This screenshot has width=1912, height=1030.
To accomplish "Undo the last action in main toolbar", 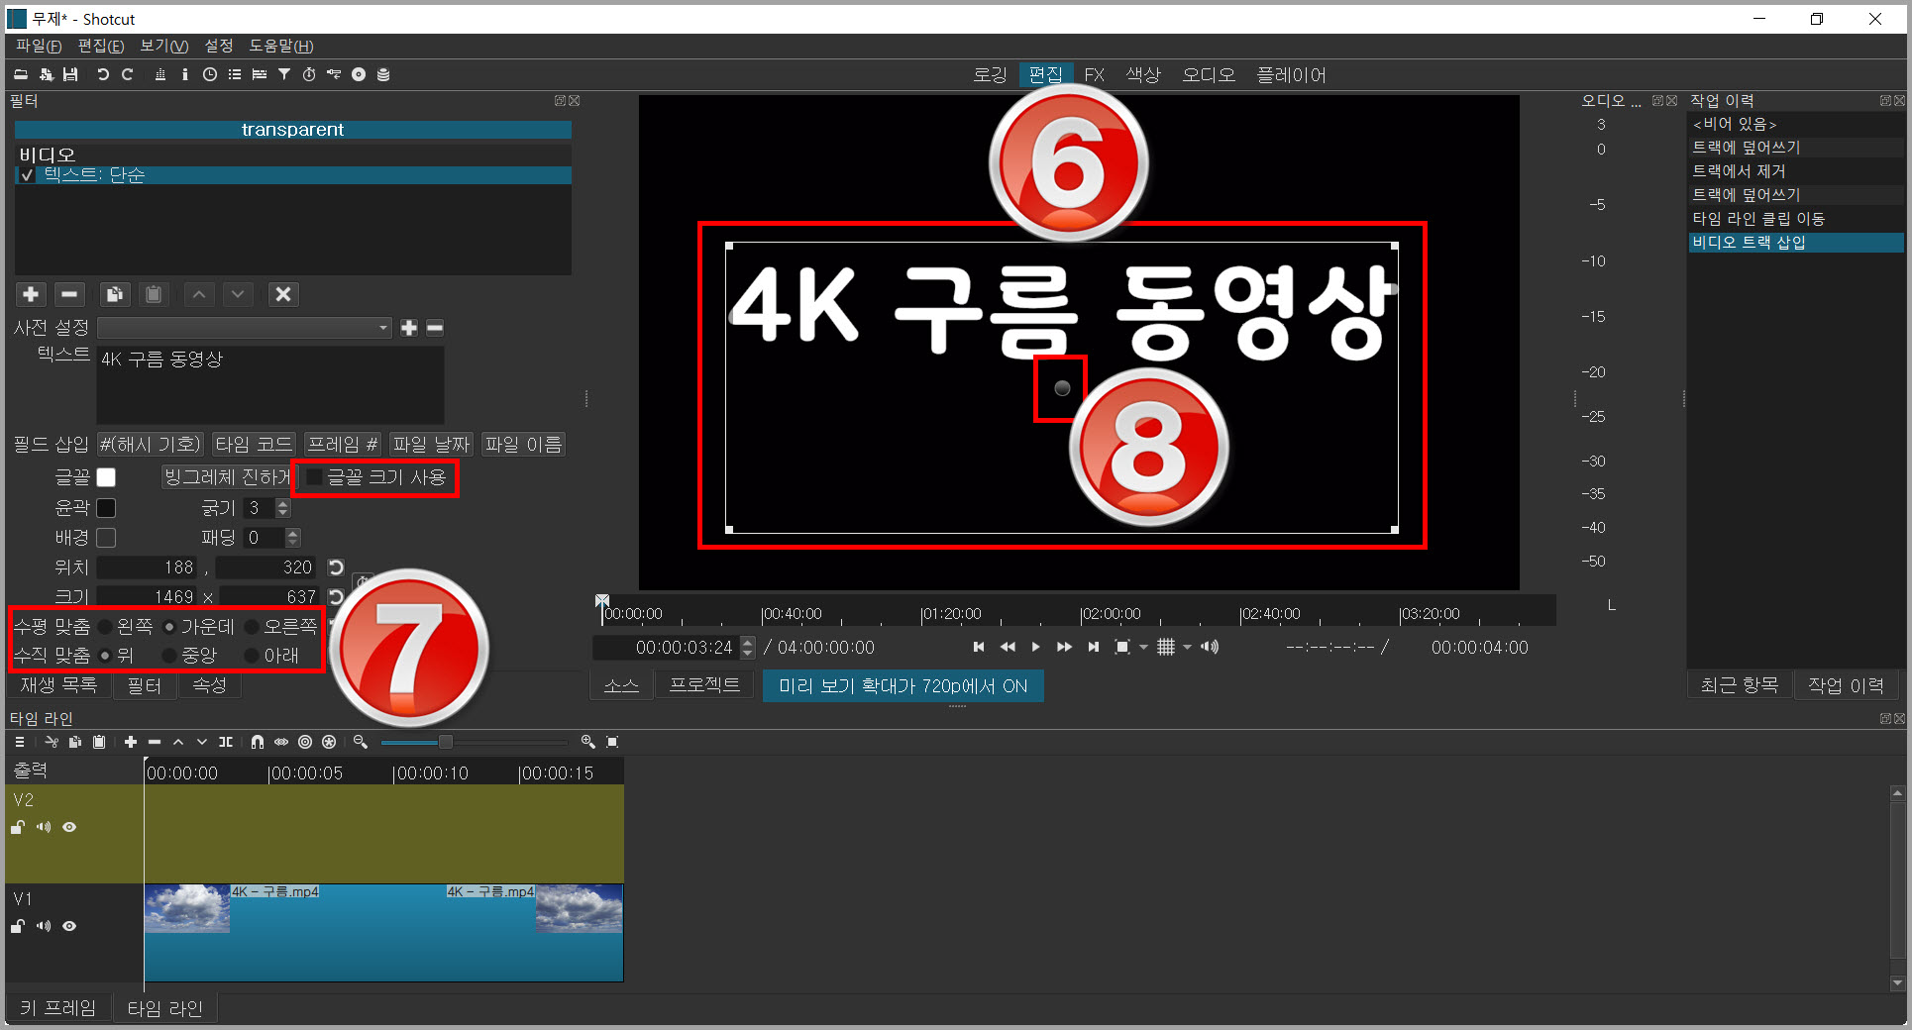I will 103,74.
